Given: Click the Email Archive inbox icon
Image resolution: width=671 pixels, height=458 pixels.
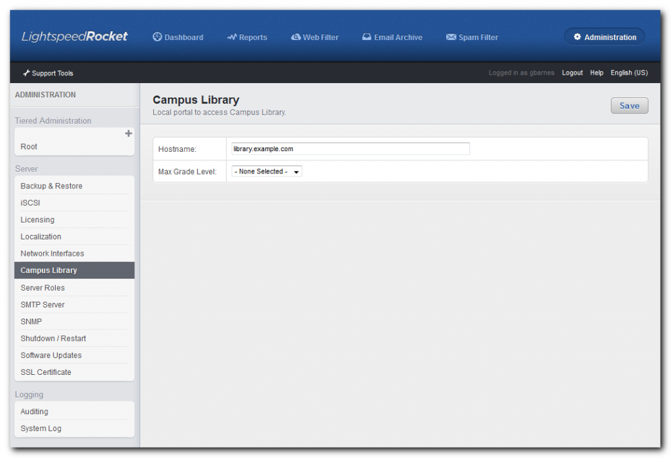Looking at the screenshot, I should (x=367, y=37).
